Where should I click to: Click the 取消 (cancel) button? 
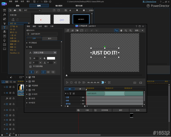click(137, 110)
